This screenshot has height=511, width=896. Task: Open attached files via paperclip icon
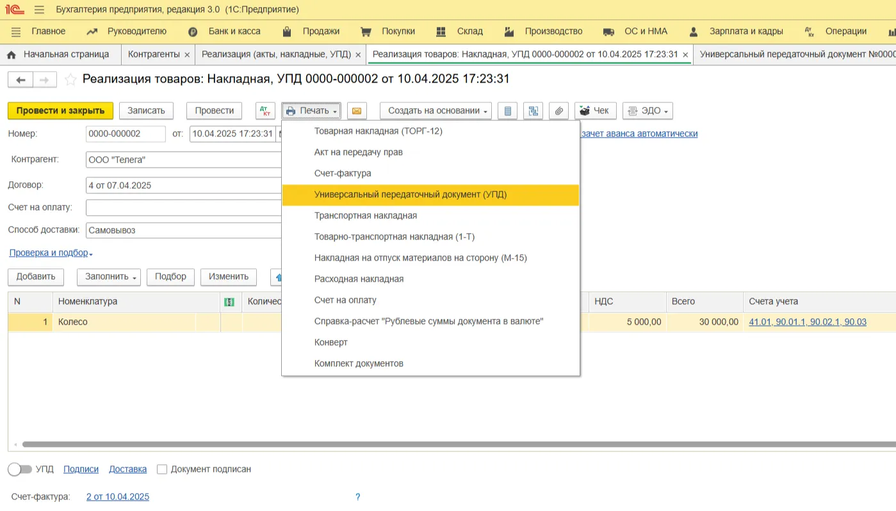pyautogui.click(x=558, y=111)
